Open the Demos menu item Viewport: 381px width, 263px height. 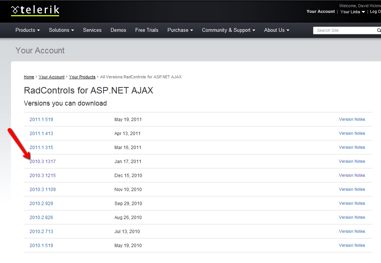click(x=118, y=30)
